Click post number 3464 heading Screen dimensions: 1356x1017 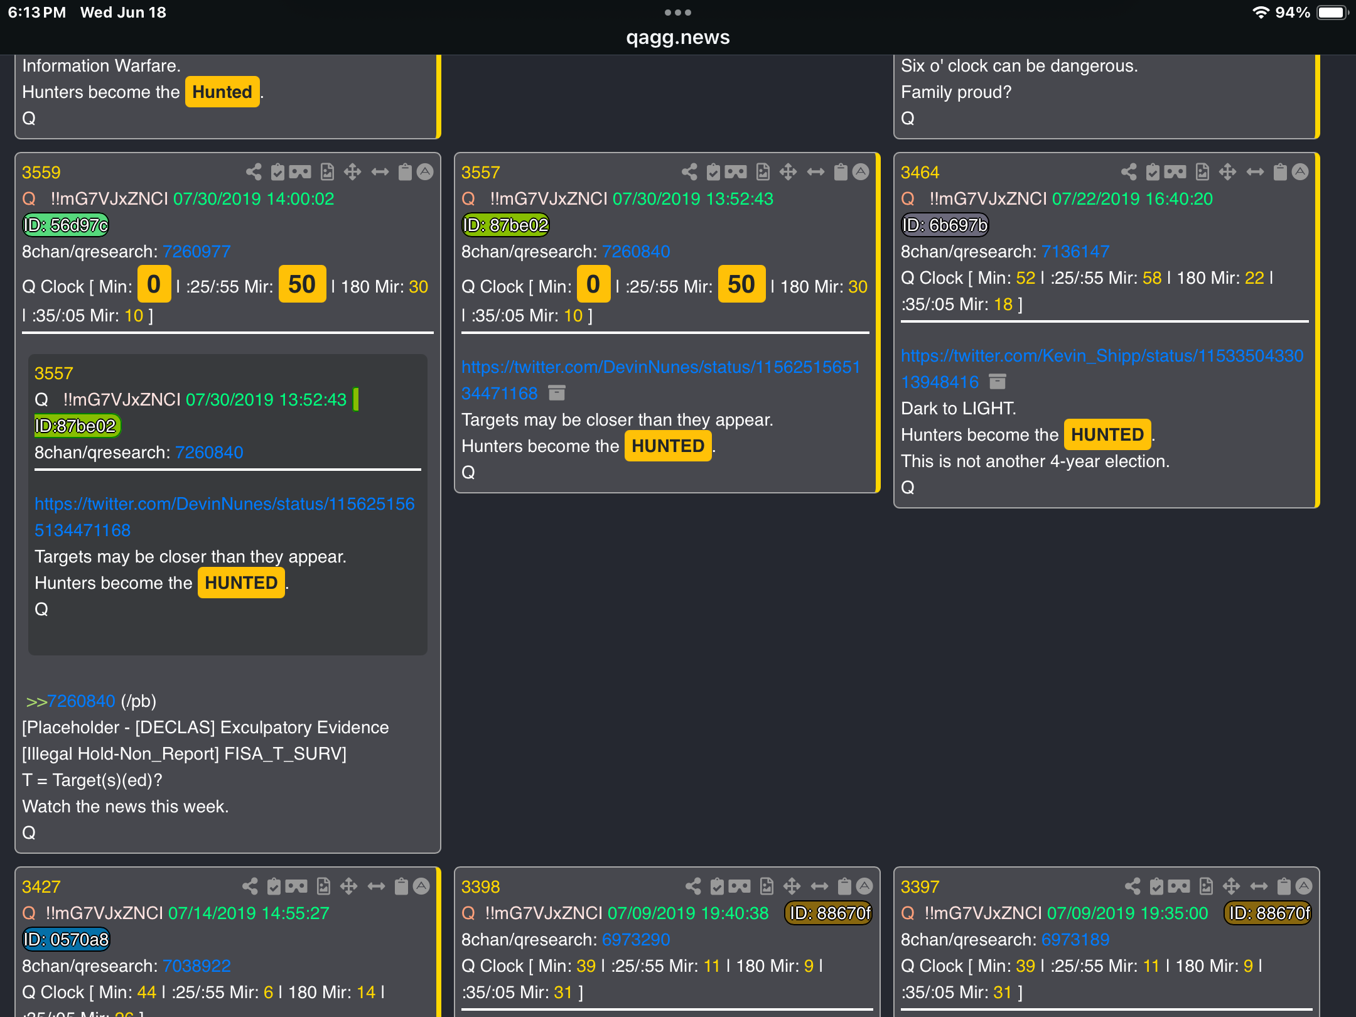tap(920, 173)
